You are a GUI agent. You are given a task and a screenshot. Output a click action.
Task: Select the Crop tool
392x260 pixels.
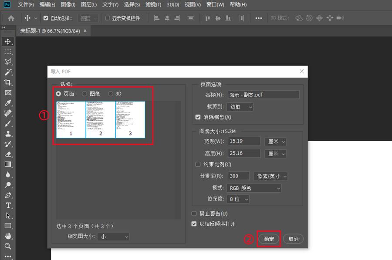[8, 82]
